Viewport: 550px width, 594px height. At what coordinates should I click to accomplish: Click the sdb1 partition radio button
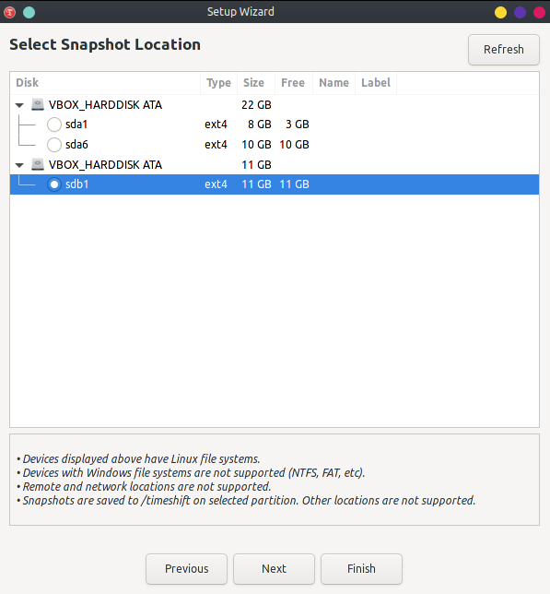coord(54,184)
